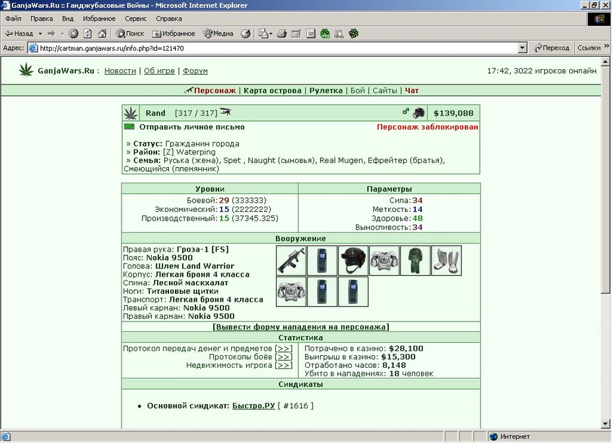Click the Гроза-1 rifle weapon thumbnail
Viewport: 614px width, 443px height.
[x=291, y=261]
